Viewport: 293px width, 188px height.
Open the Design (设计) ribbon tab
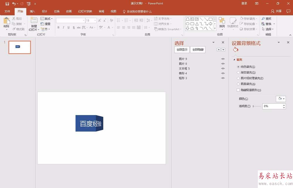point(45,11)
